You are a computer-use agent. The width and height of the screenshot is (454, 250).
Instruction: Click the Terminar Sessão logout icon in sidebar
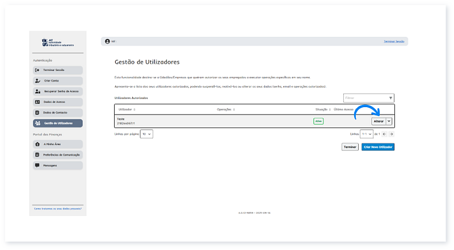point(37,70)
